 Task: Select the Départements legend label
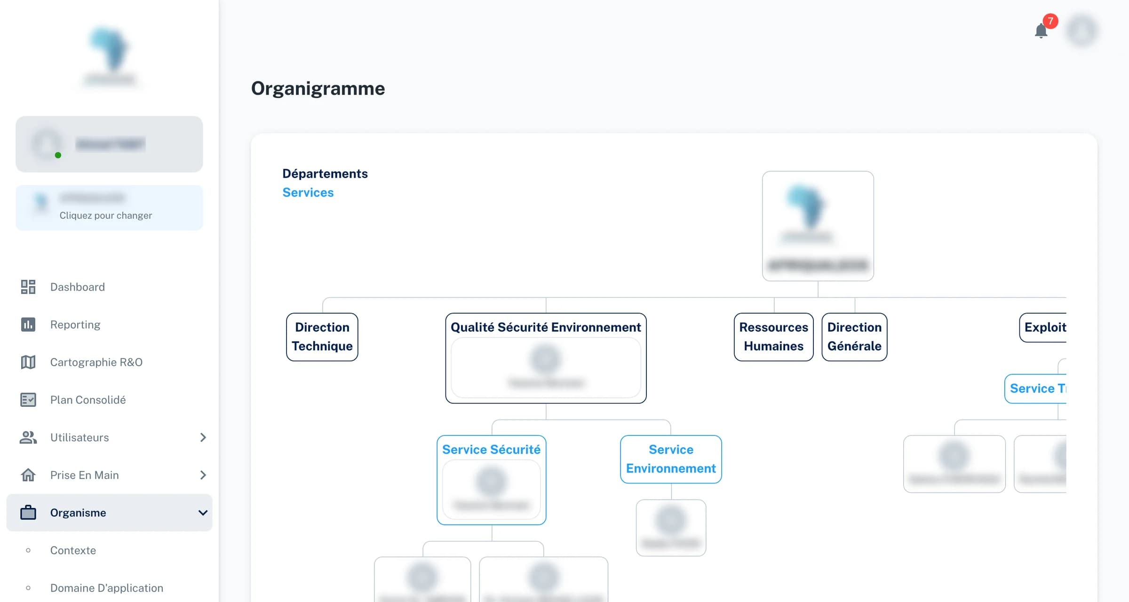click(325, 174)
